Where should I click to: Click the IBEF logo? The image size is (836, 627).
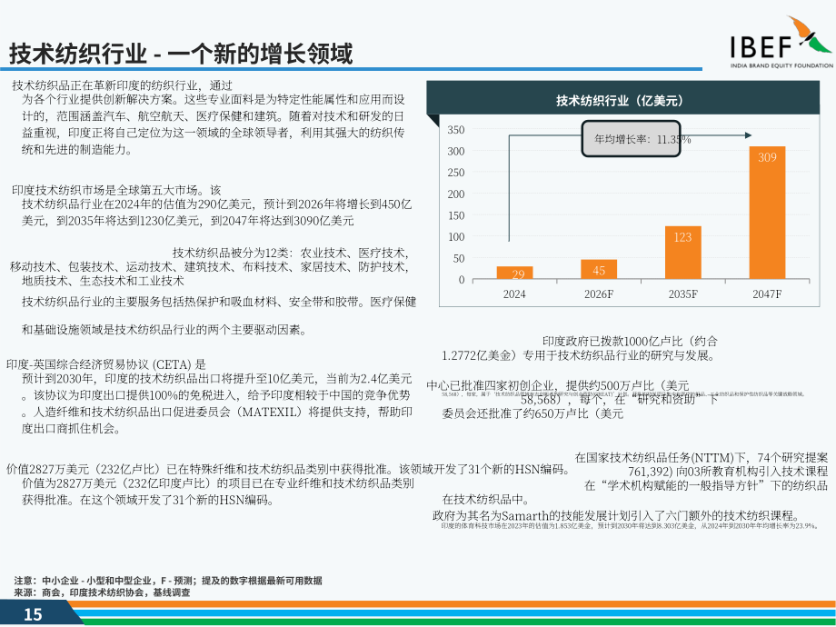(x=781, y=42)
